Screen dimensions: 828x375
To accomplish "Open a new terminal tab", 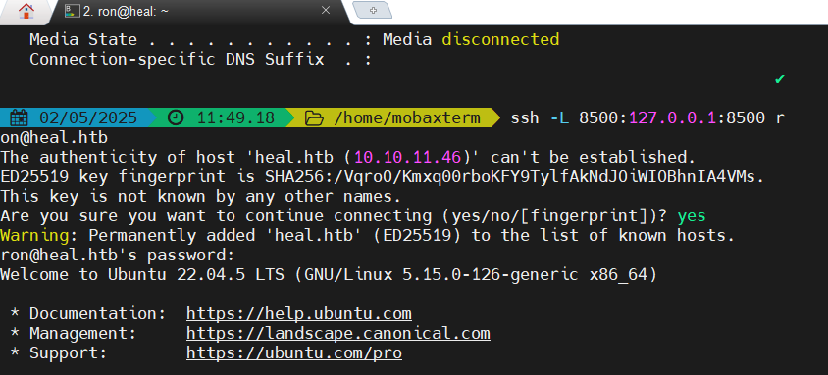I will click(373, 10).
